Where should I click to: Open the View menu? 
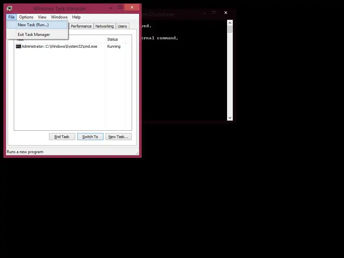pos(42,17)
